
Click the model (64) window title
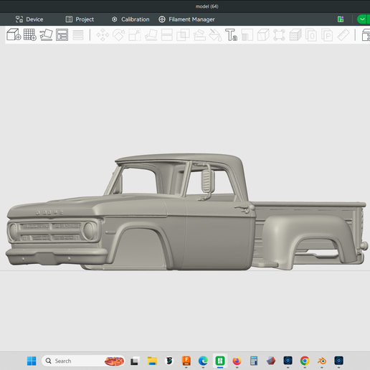tap(207, 6)
